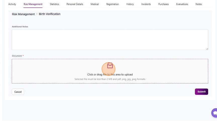Screen dimensions: 217x121
Task: Click the Additional Notes label
Action: (20, 26)
